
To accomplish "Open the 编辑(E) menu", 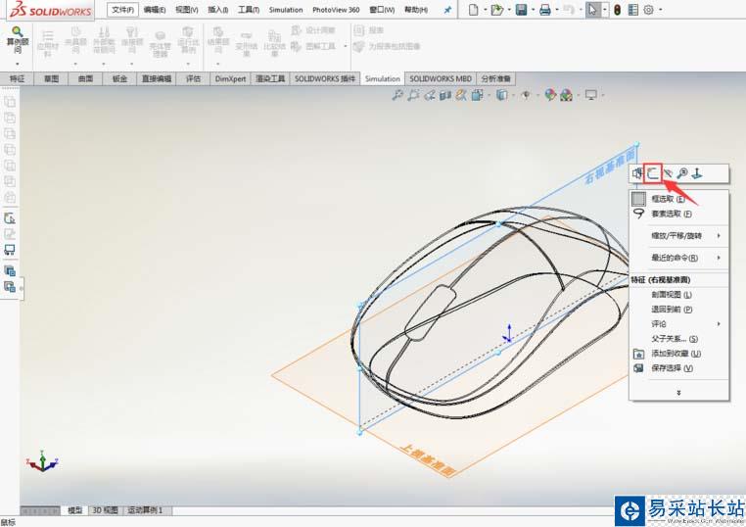I will point(155,10).
